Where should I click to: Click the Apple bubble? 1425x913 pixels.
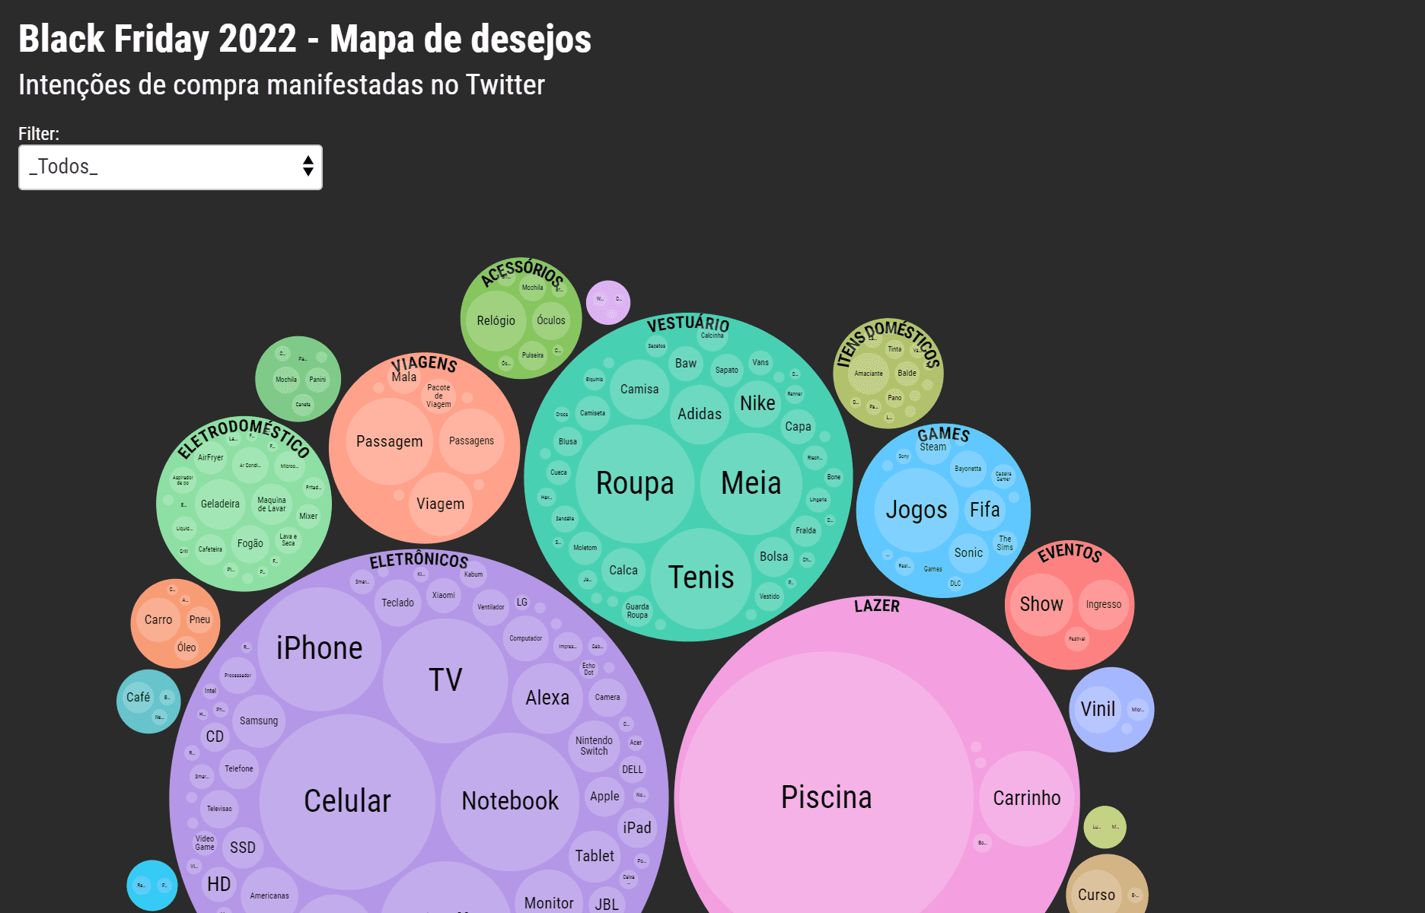[604, 797]
